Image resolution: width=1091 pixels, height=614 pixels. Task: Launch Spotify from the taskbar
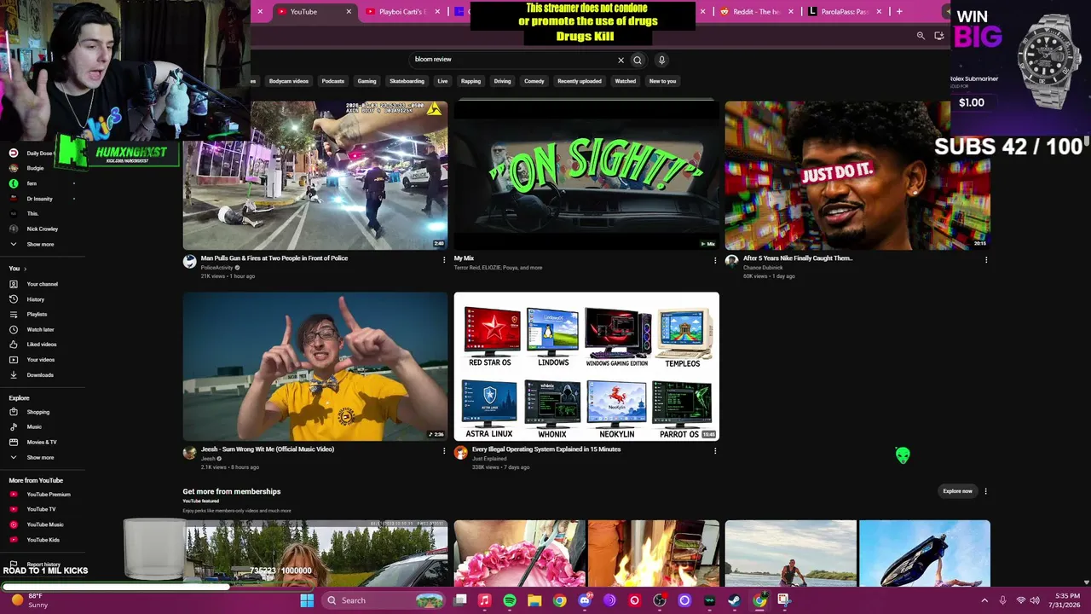(510, 600)
